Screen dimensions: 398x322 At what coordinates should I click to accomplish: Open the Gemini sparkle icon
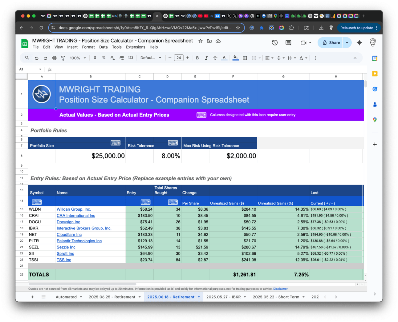359,43
